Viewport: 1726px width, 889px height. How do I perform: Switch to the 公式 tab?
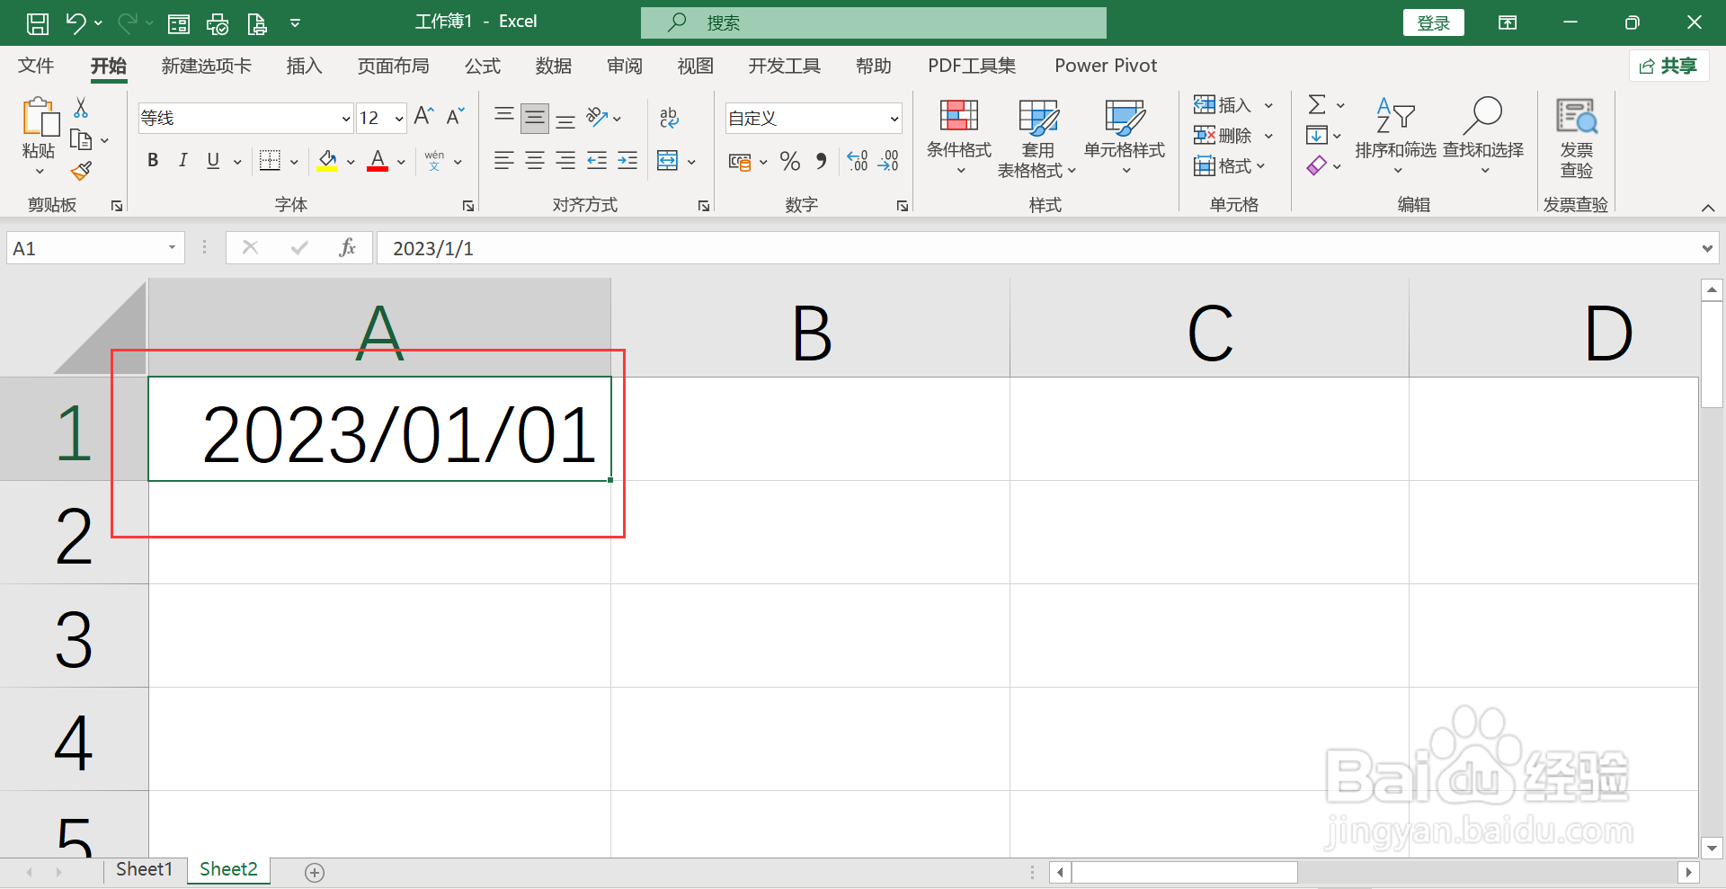click(483, 66)
